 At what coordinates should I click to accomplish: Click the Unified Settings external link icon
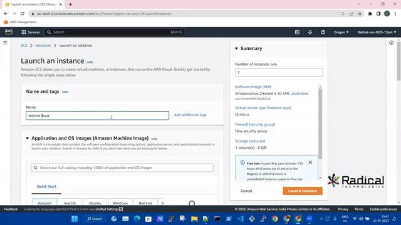click(121, 209)
